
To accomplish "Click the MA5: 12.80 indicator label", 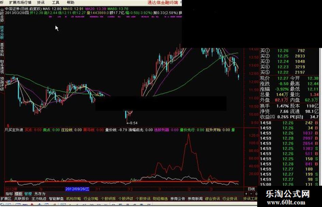I will click(52, 9).
